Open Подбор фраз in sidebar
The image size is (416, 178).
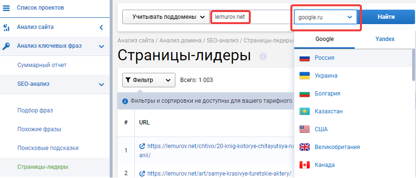point(35,110)
